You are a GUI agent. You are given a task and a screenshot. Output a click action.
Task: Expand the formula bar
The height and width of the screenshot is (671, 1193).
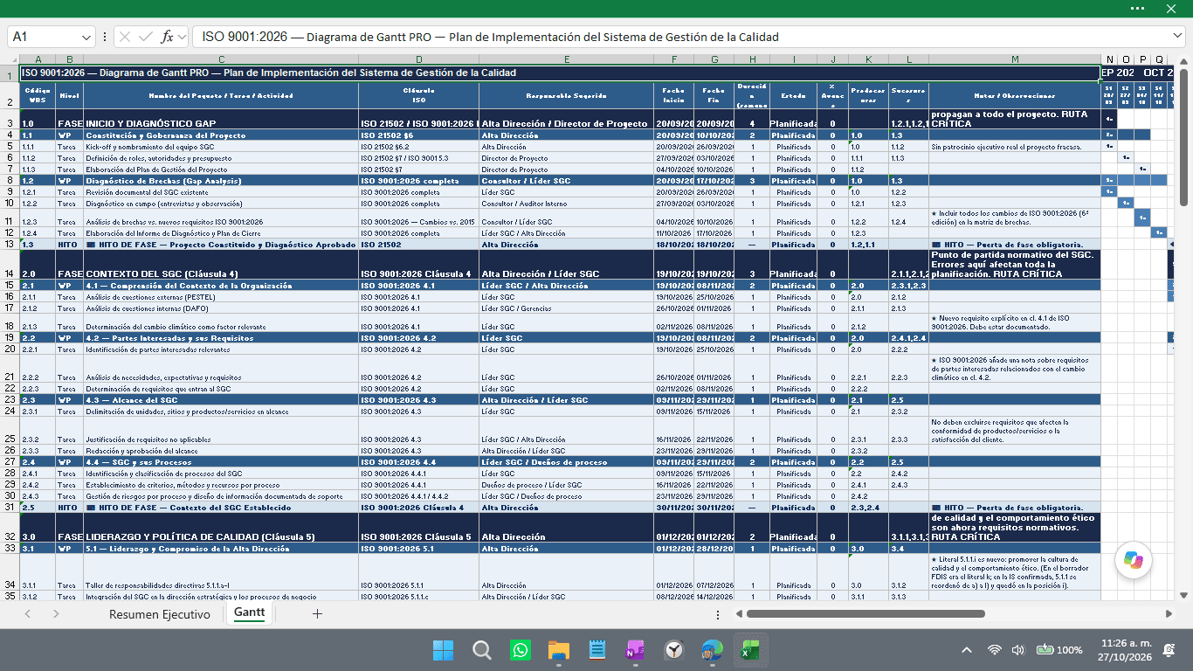(1177, 37)
